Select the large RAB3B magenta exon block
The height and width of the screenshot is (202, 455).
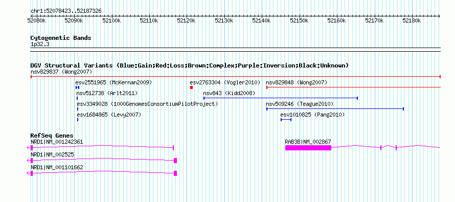coord(308,148)
